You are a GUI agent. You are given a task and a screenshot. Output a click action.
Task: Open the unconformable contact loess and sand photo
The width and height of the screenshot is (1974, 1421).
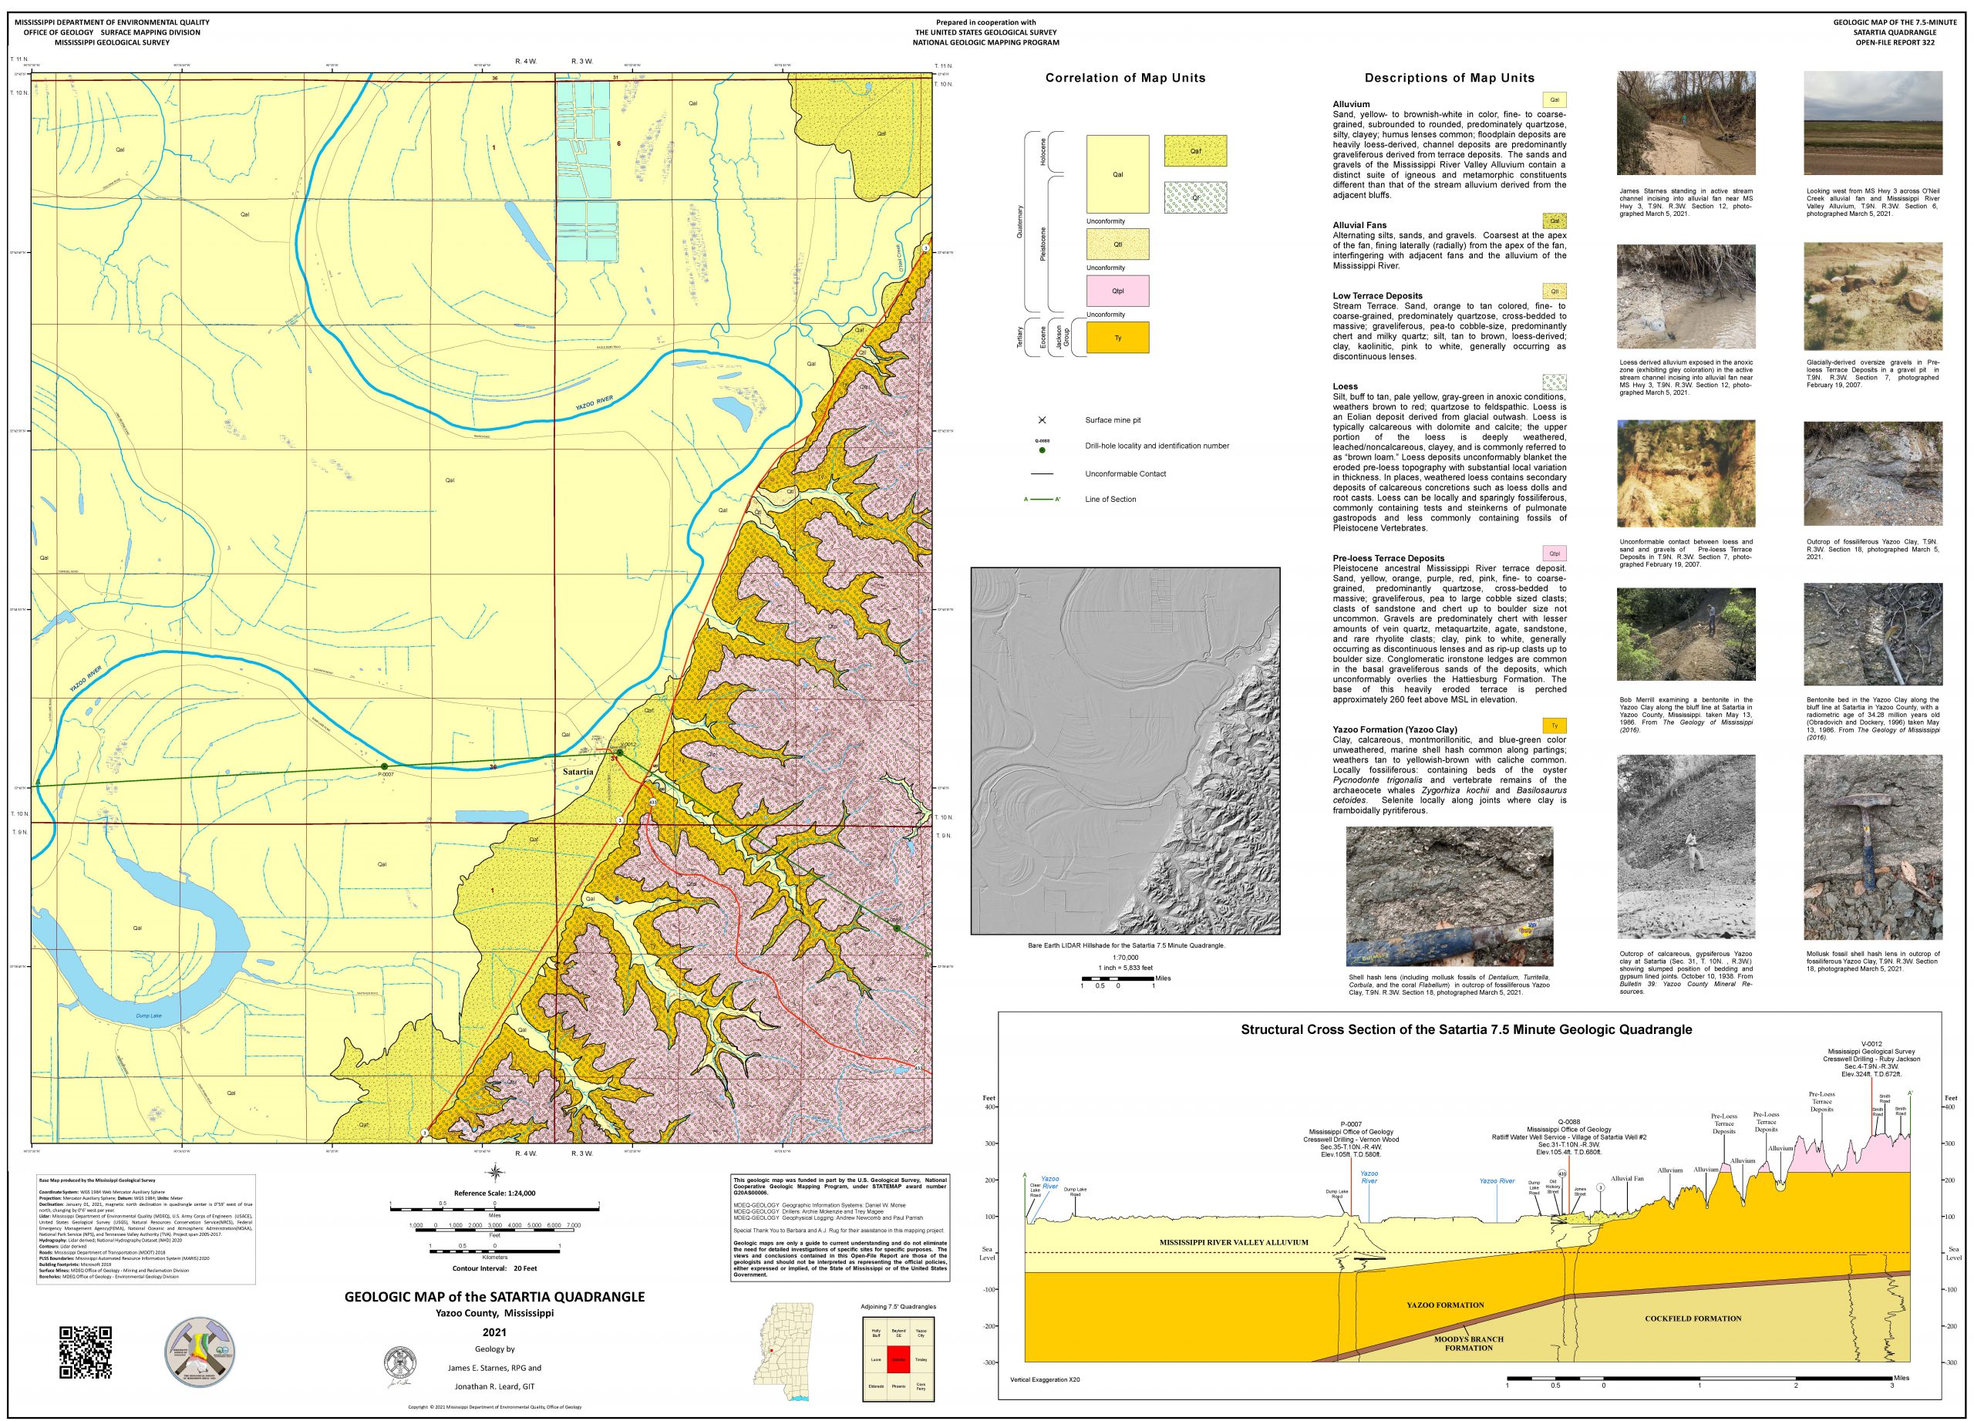point(1686,473)
